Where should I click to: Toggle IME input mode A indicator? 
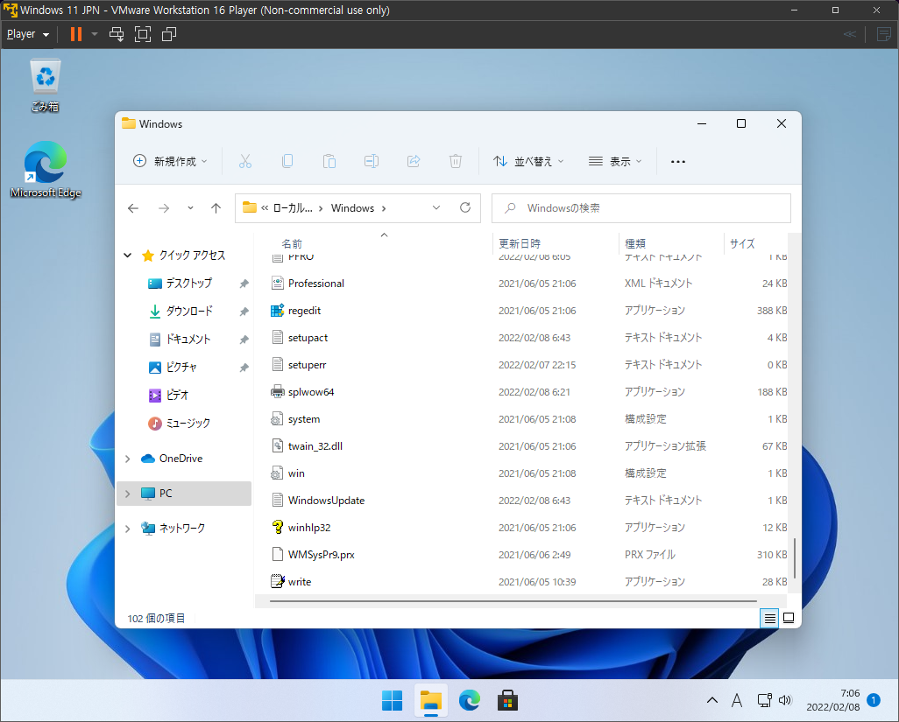[x=737, y=700]
